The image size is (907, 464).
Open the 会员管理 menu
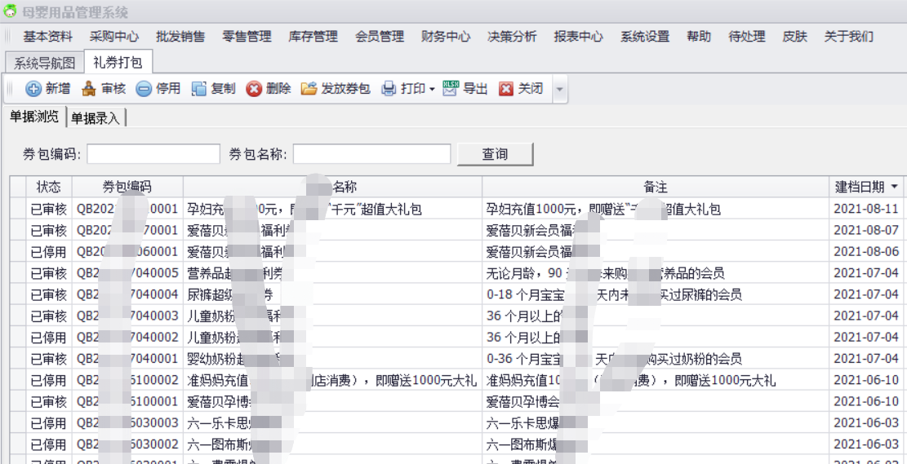[x=380, y=37]
